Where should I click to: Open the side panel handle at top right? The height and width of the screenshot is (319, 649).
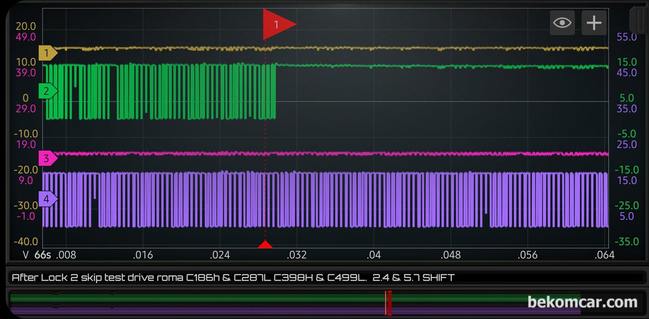pyautogui.click(x=639, y=21)
